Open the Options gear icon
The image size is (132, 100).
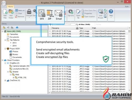pos(71,12)
